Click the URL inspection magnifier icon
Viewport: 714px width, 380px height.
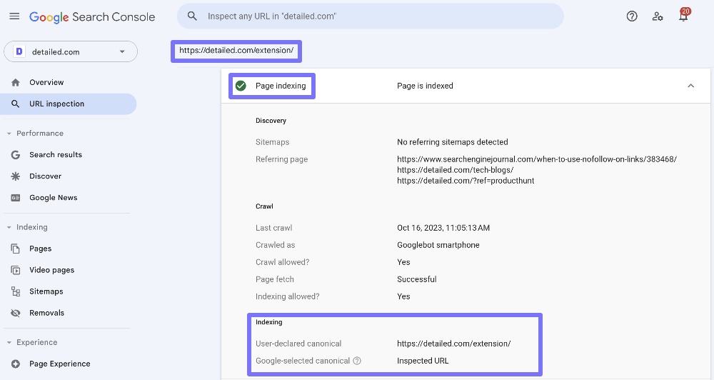click(16, 104)
